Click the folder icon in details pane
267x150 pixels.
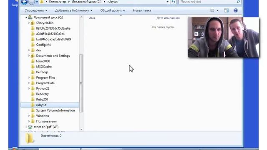coord(30,138)
